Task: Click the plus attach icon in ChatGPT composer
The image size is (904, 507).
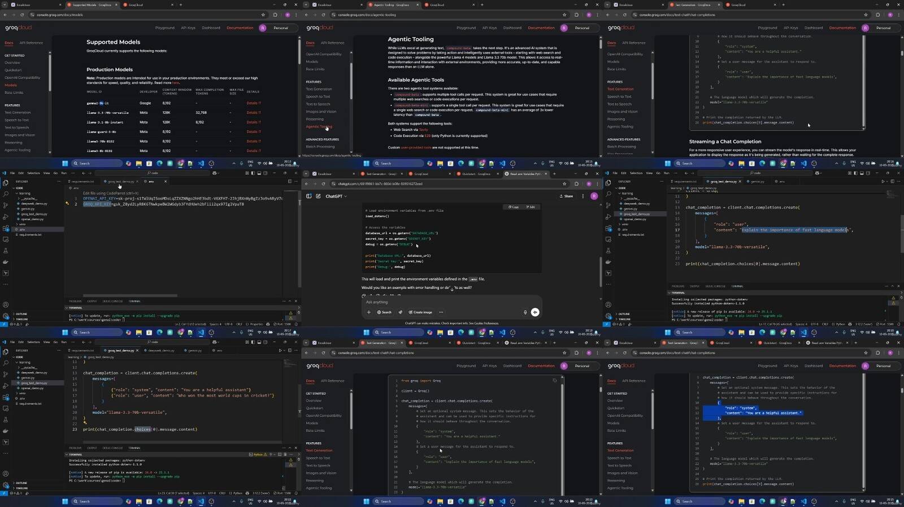Action: (x=369, y=312)
